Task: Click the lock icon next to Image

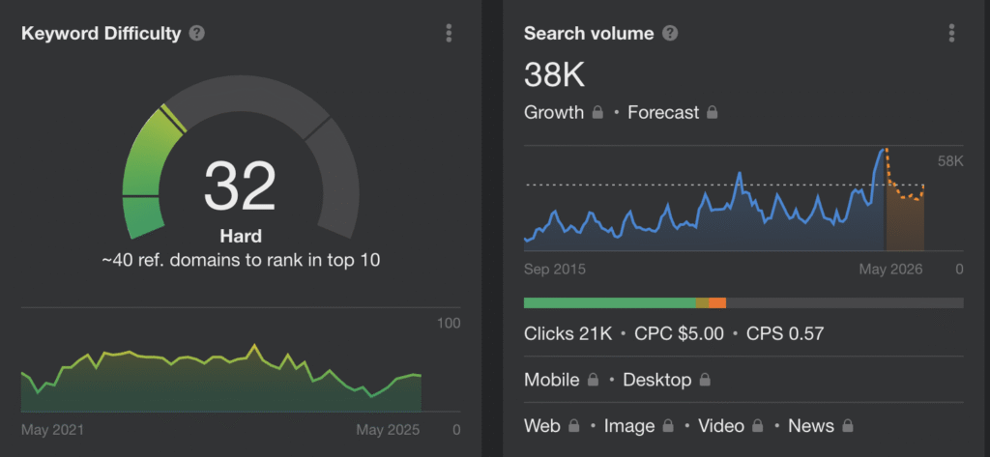Action: coord(668,425)
